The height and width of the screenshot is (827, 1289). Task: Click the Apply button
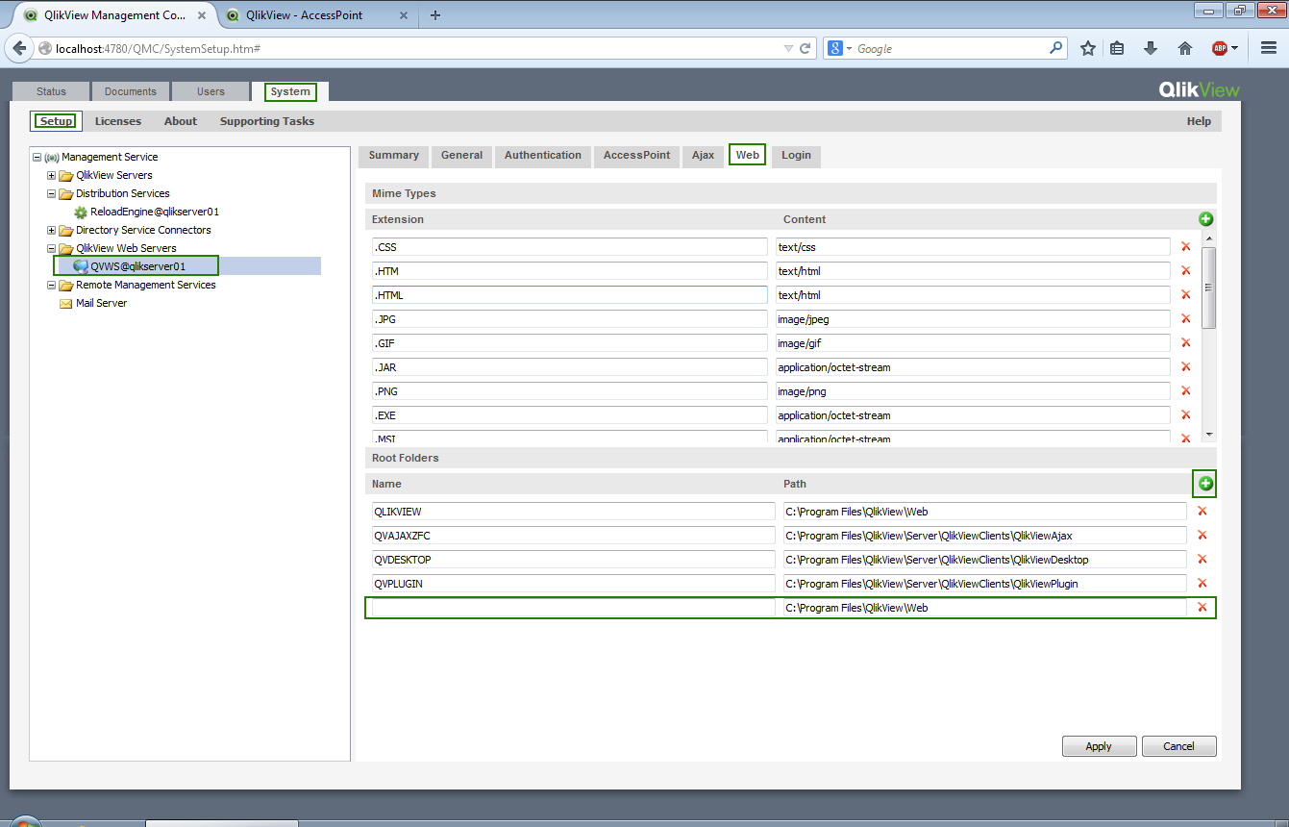tap(1099, 746)
